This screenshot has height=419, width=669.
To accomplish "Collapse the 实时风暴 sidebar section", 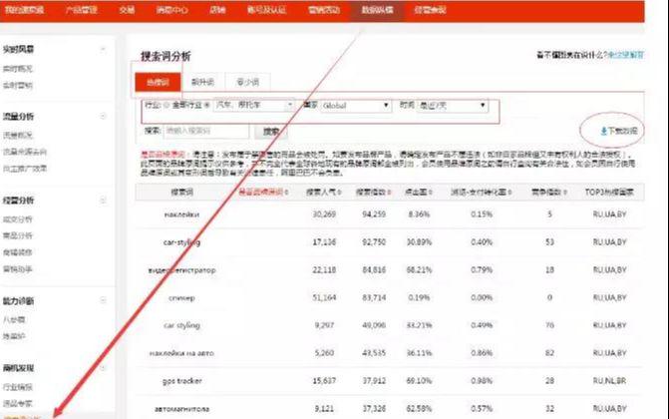I will 104,49.
